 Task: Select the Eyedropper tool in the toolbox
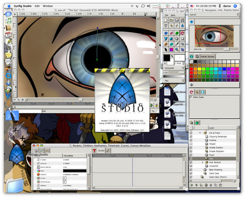pos(177,44)
